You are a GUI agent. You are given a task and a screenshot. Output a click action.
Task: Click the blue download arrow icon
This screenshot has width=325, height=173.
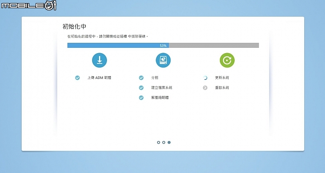(99, 60)
